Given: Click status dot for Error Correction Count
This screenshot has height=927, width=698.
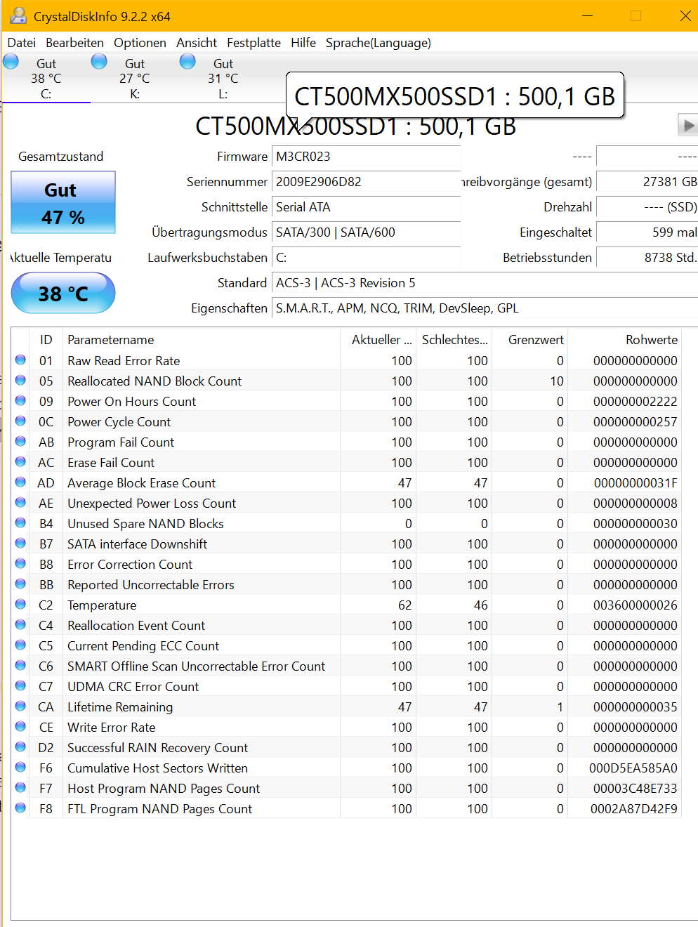Looking at the screenshot, I should (20, 564).
